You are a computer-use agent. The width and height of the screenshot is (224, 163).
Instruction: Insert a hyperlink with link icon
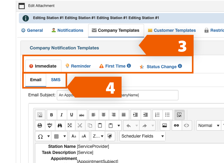176,125
